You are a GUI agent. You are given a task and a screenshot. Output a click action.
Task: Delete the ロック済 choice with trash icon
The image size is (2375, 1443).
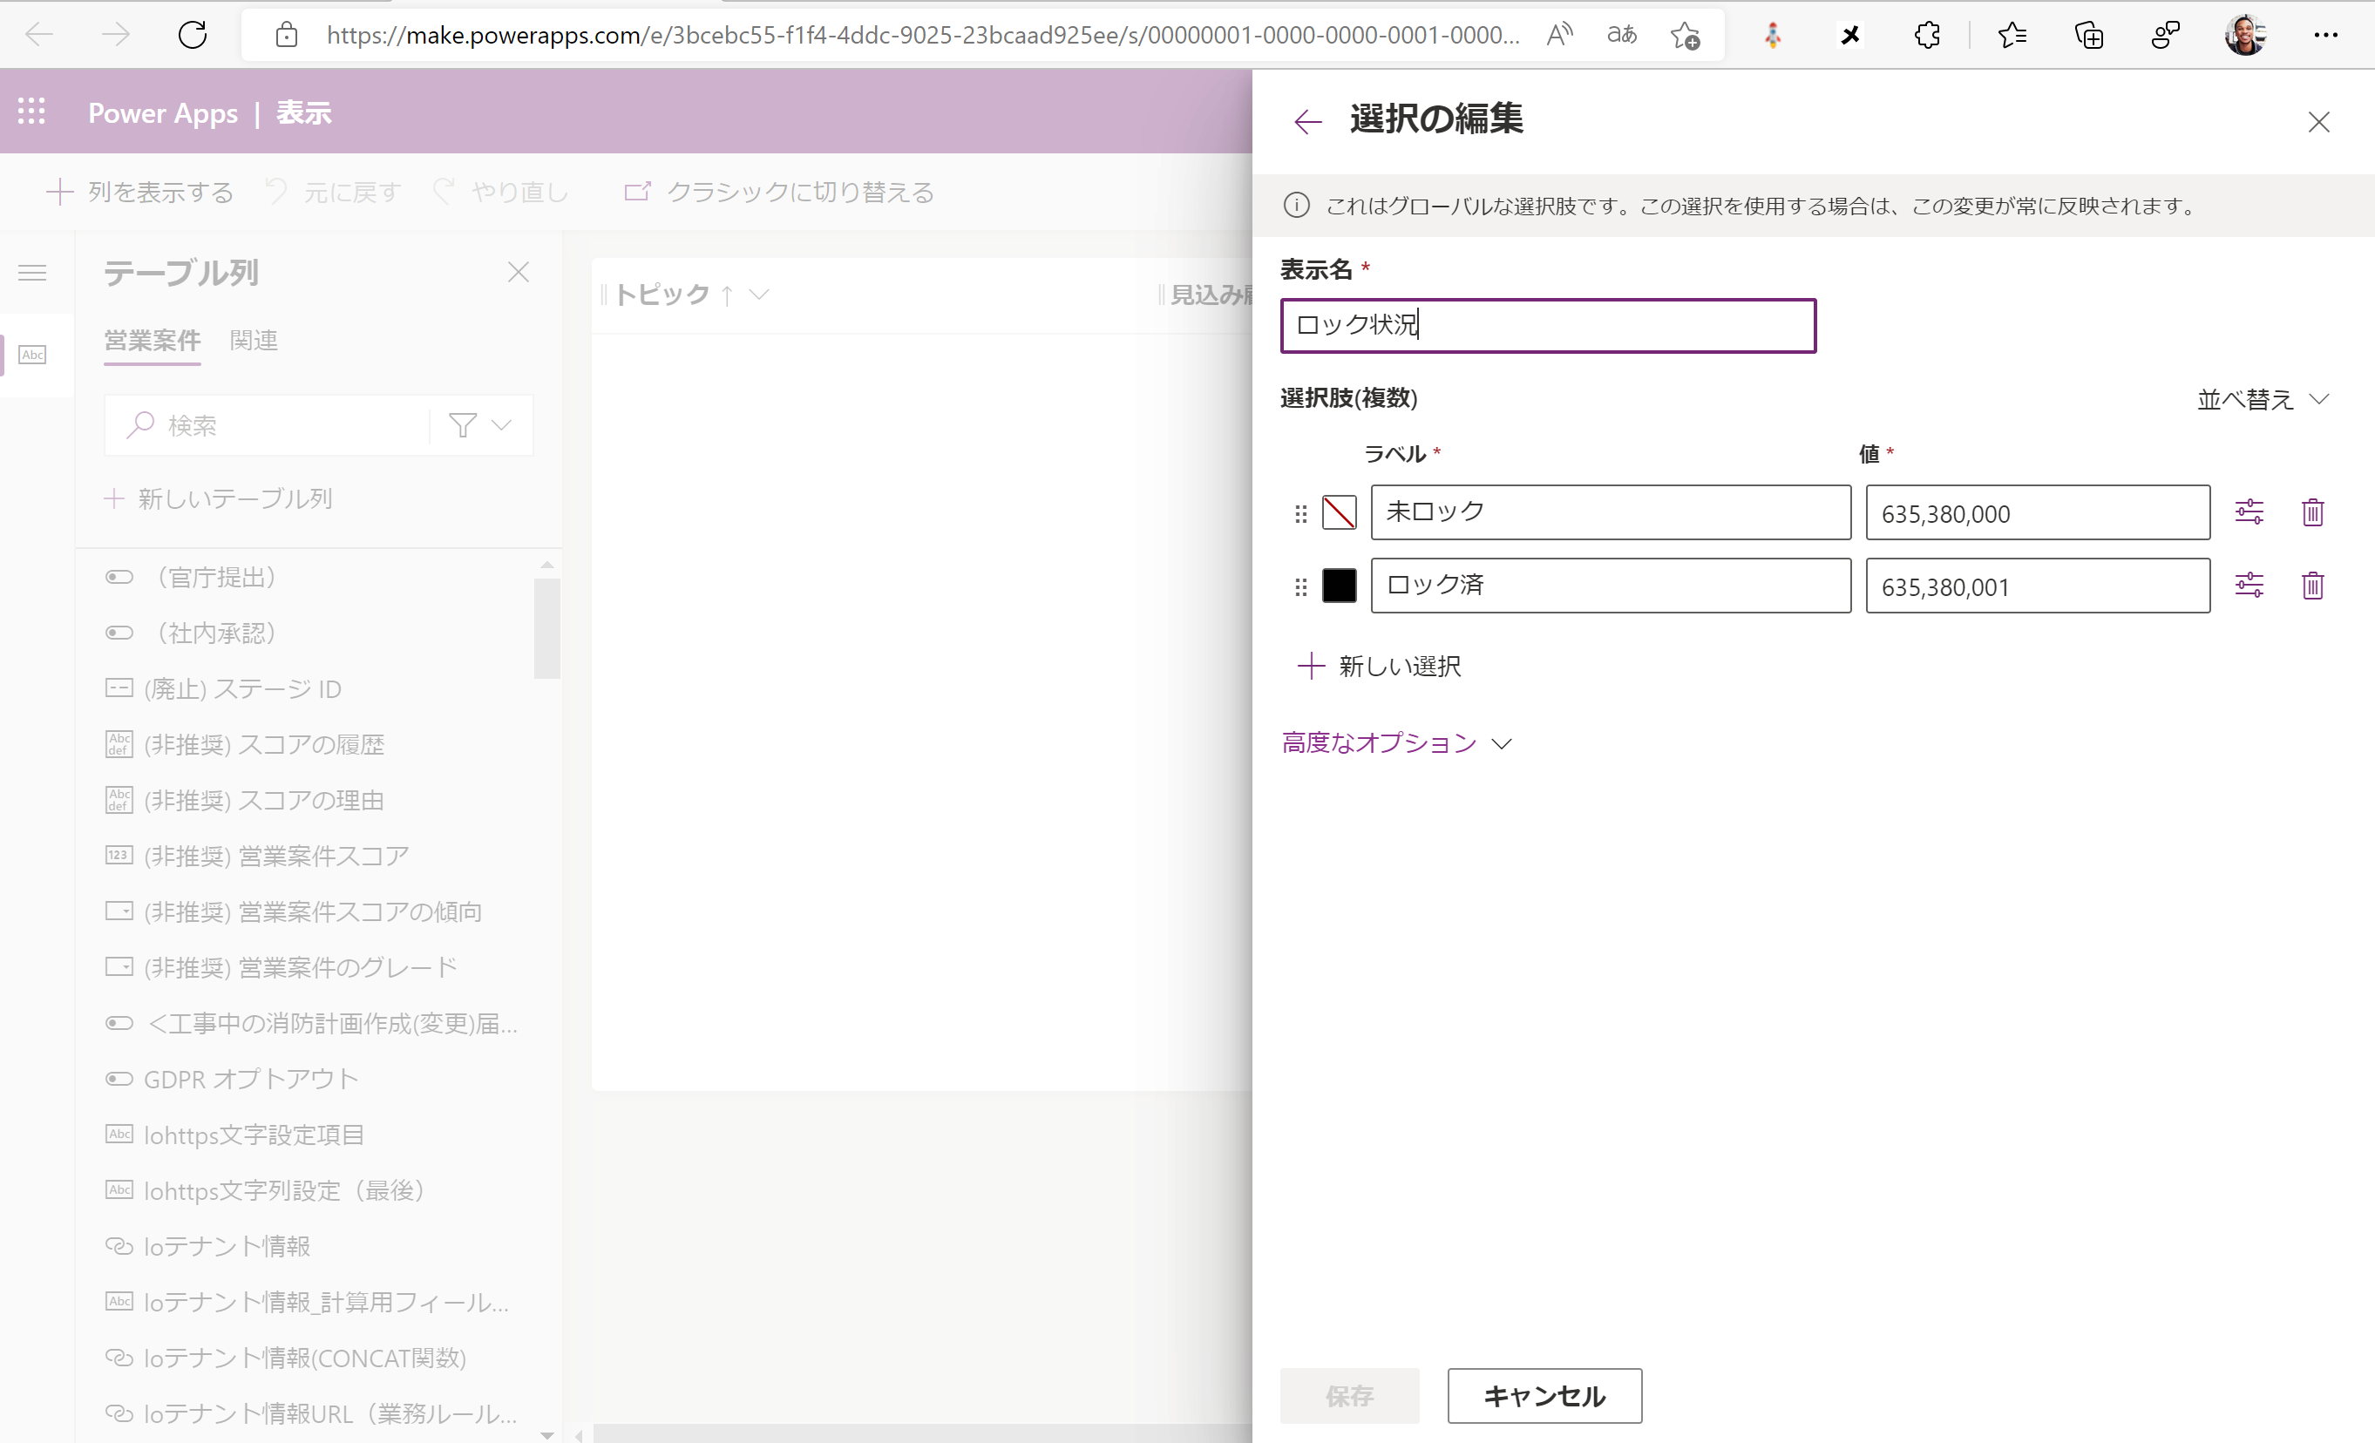tap(2312, 585)
